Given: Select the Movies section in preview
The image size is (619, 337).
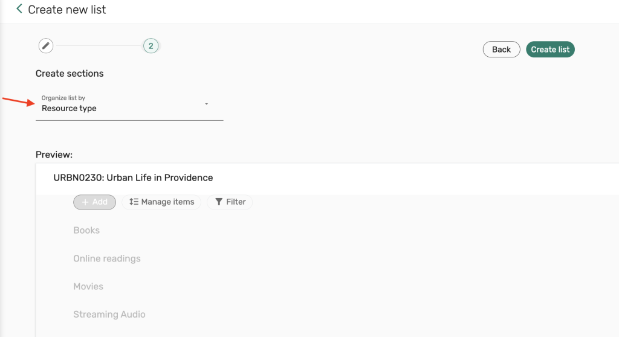Looking at the screenshot, I should (88, 286).
